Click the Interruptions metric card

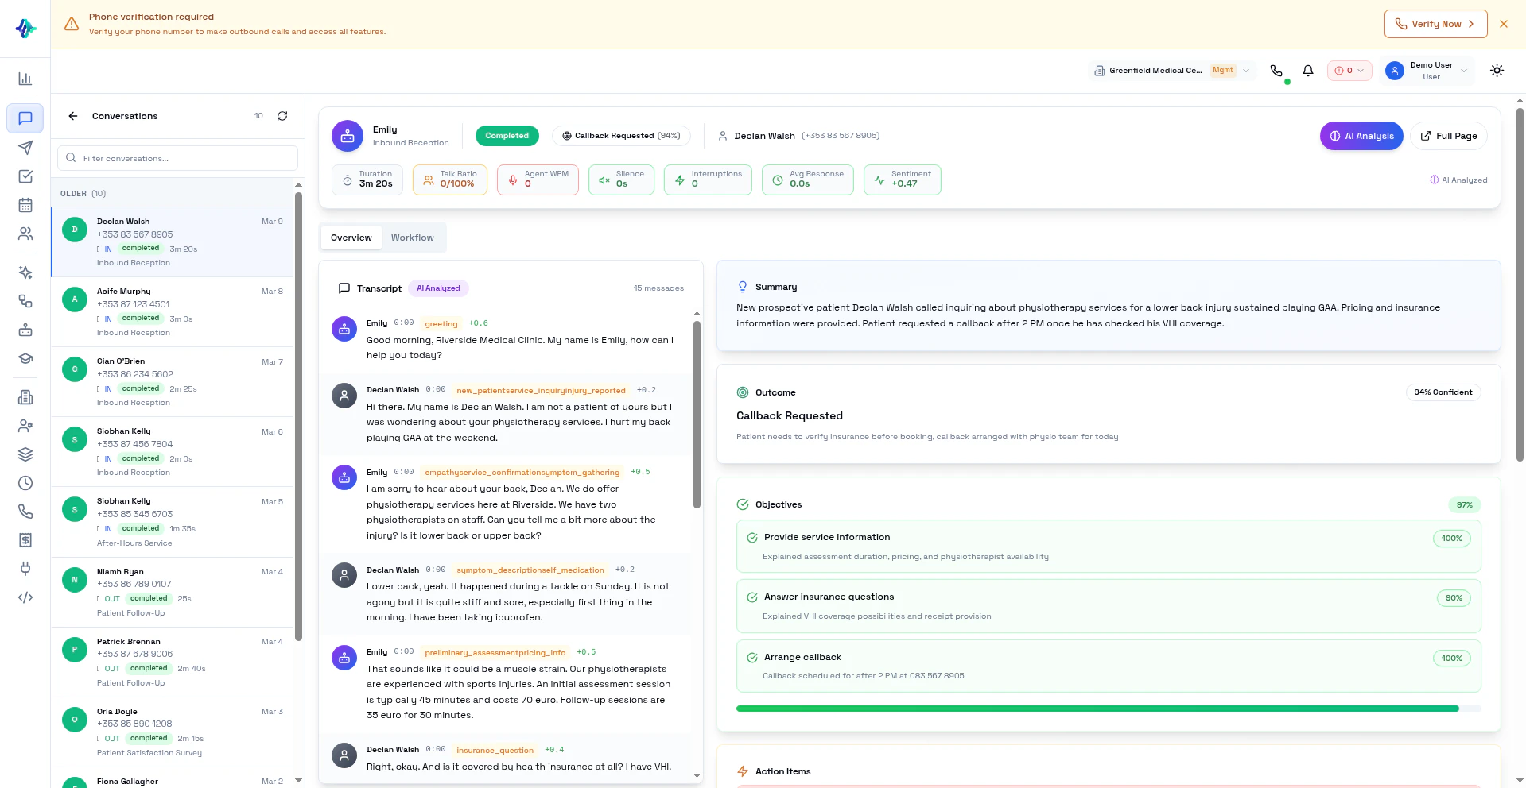click(x=708, y=180)
